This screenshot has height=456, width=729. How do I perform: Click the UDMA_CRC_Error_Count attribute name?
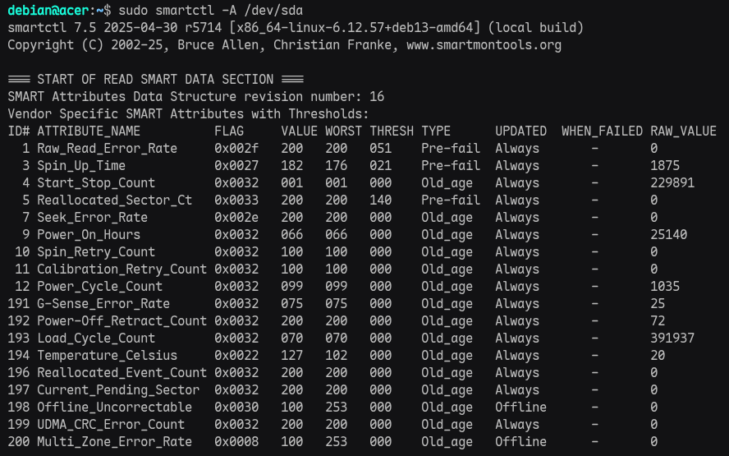(x=111, y=425)
